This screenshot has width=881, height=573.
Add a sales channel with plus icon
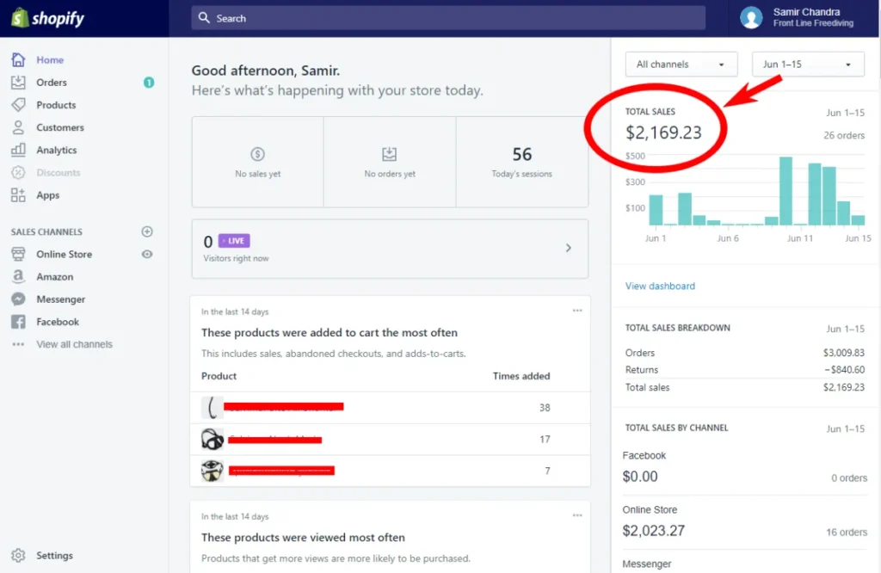(x=147, y=231)
